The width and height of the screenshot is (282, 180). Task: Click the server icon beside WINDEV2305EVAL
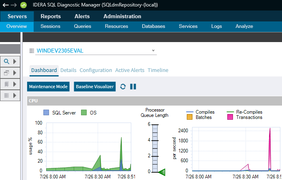pos(32,51)
